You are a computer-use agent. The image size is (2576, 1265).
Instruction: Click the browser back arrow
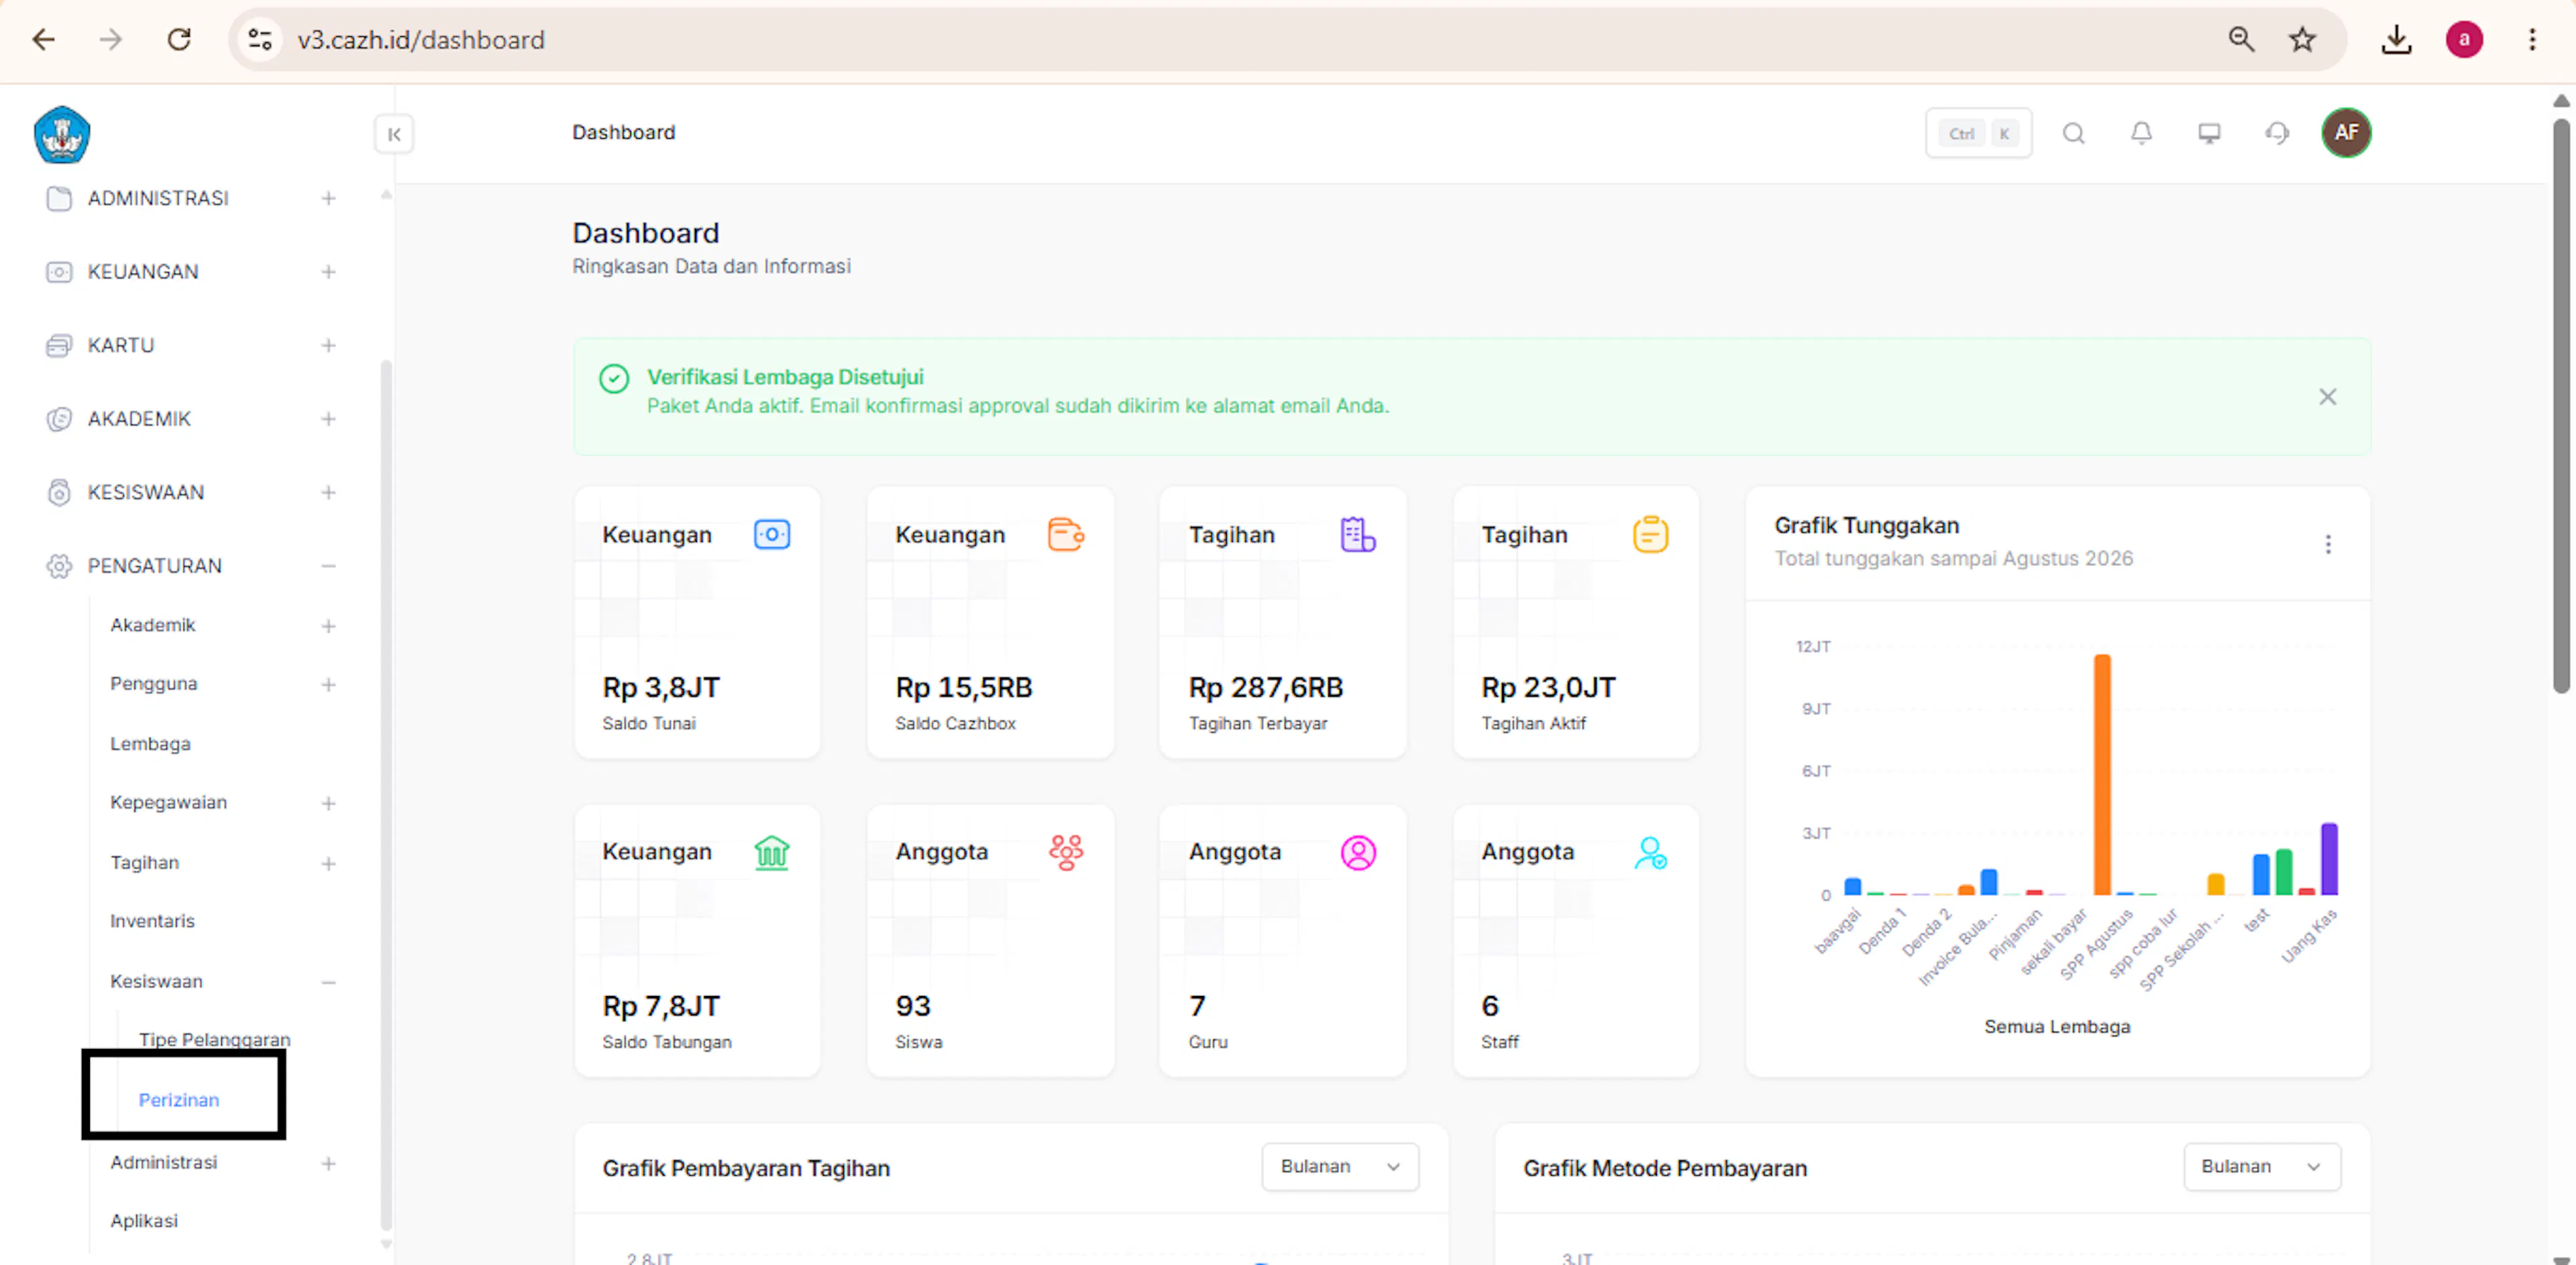coord(44,39)
